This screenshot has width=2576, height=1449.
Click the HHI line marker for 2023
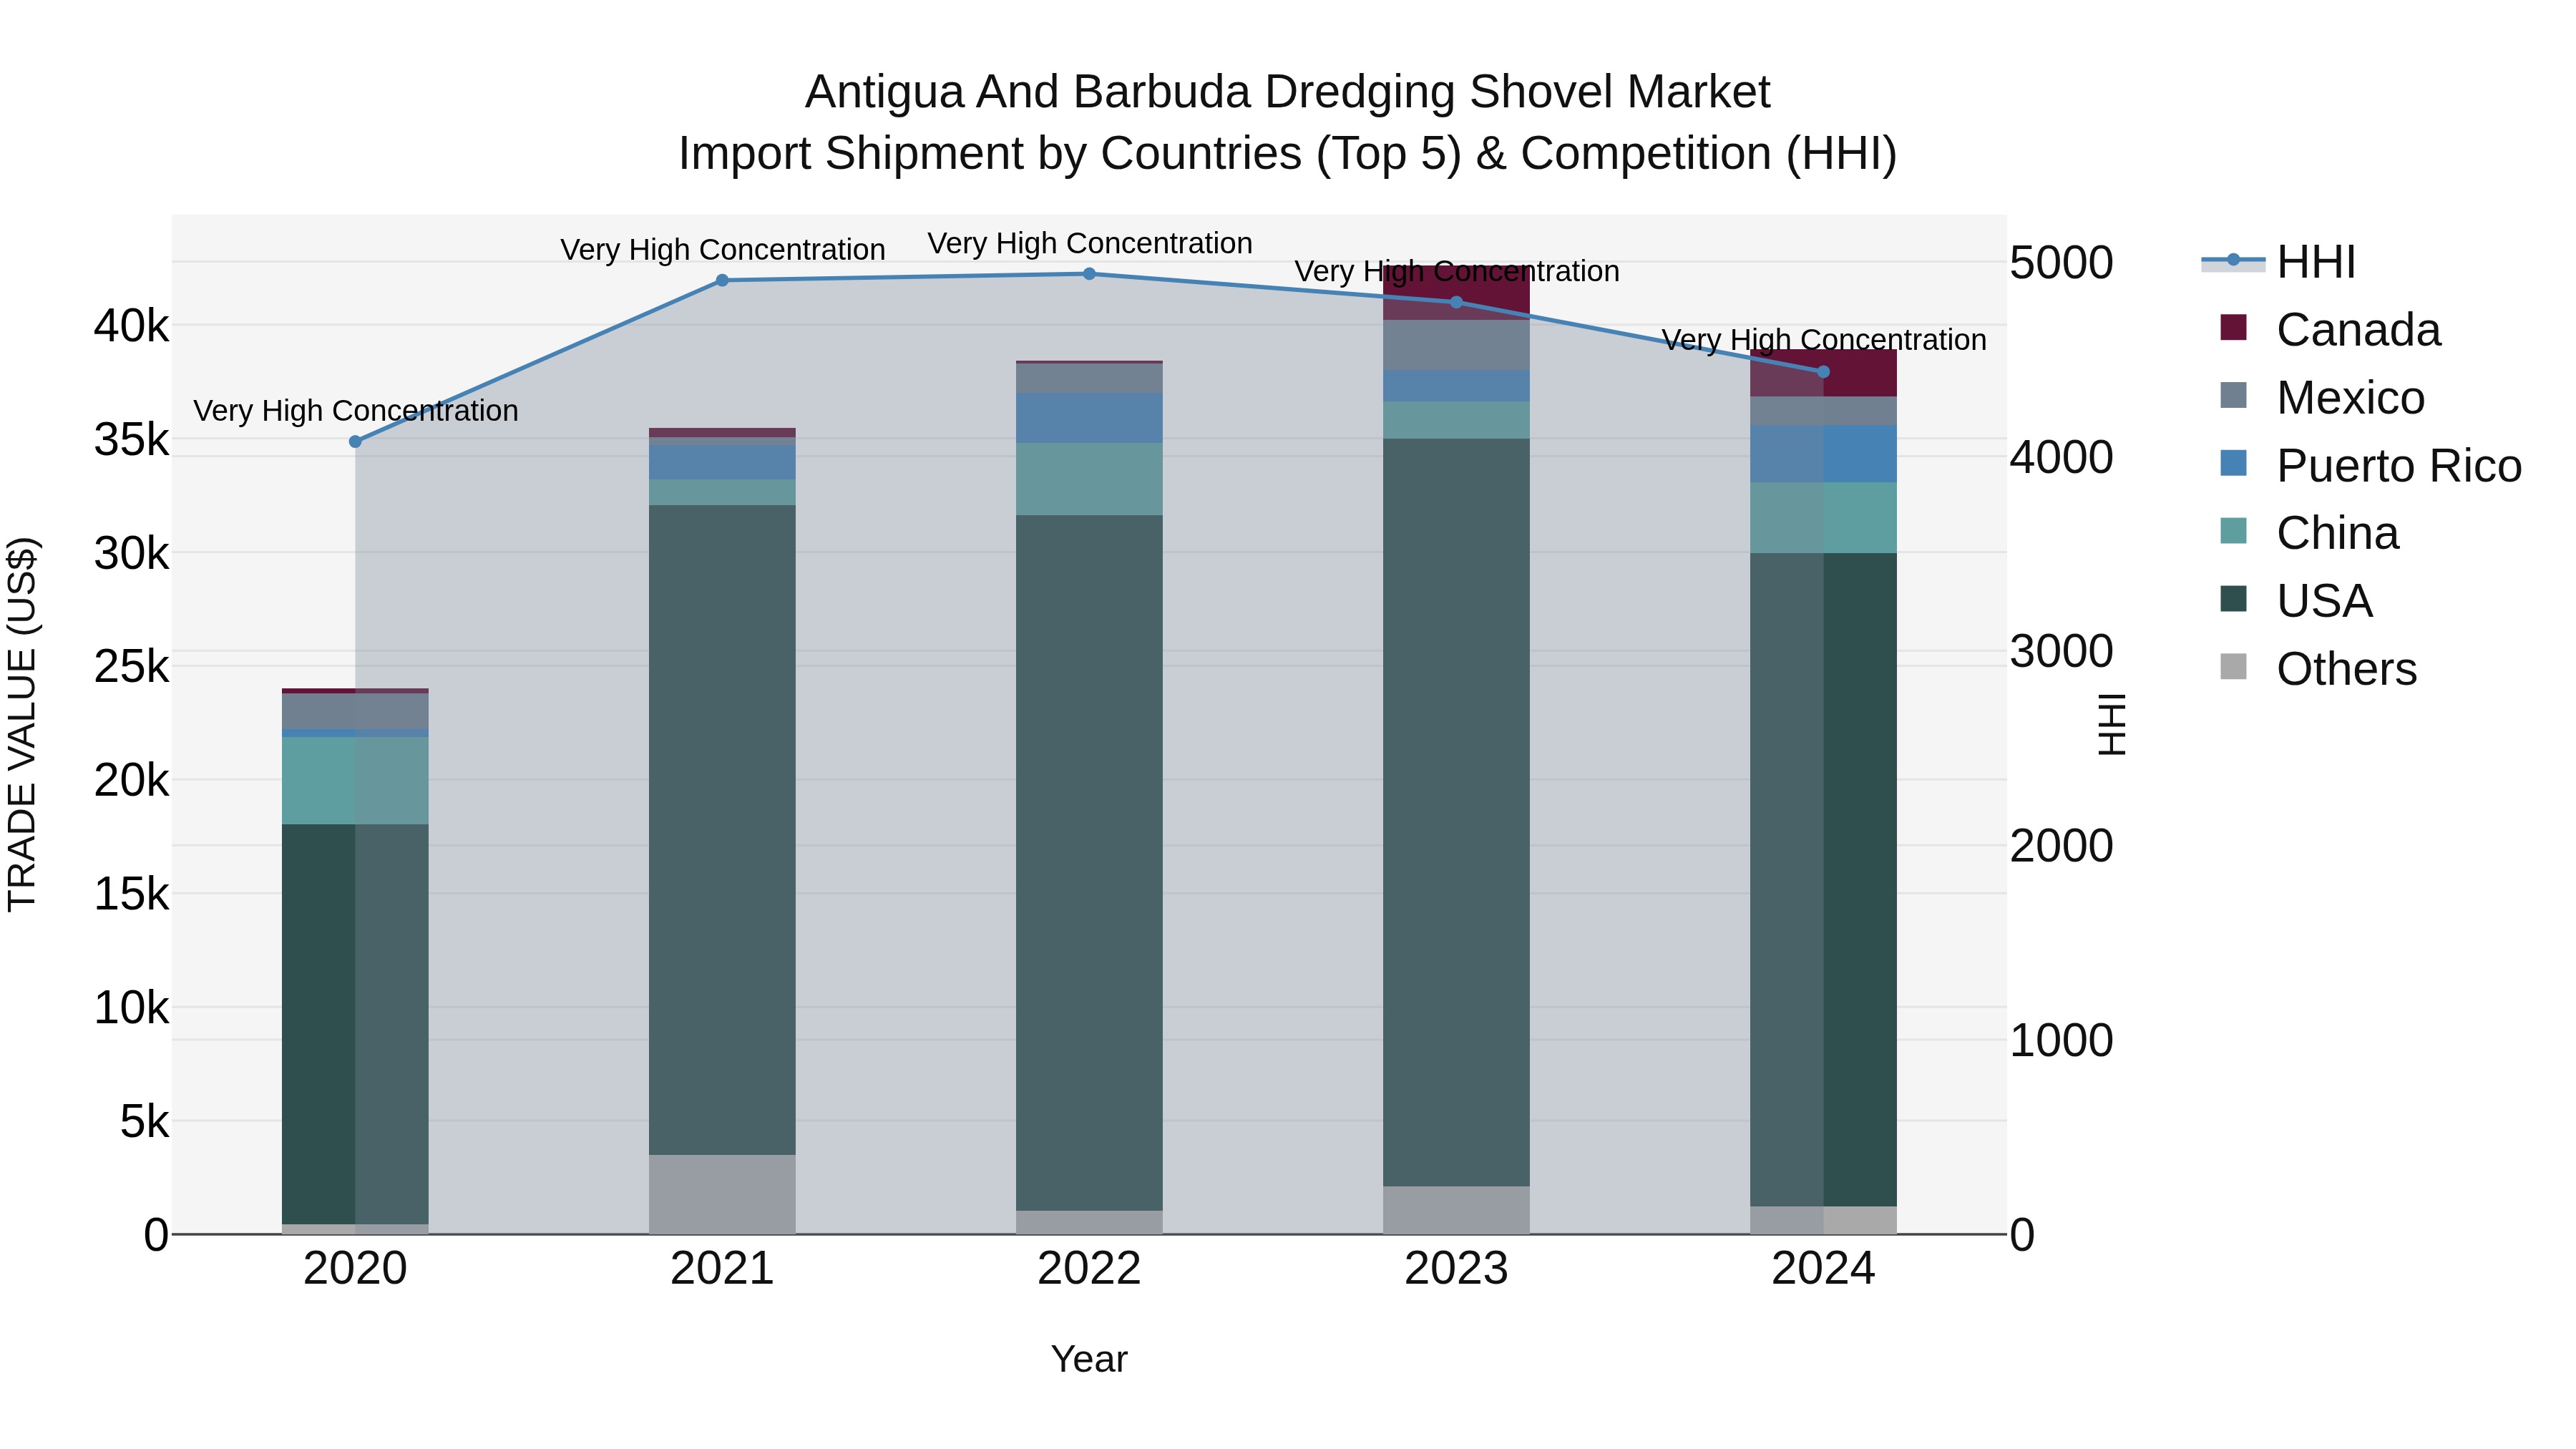click(x=1456, y=302)
